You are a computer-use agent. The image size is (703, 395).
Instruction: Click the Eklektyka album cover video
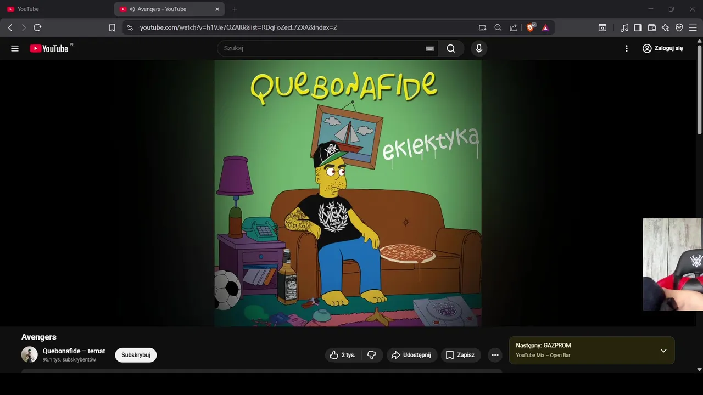point(348,193)
